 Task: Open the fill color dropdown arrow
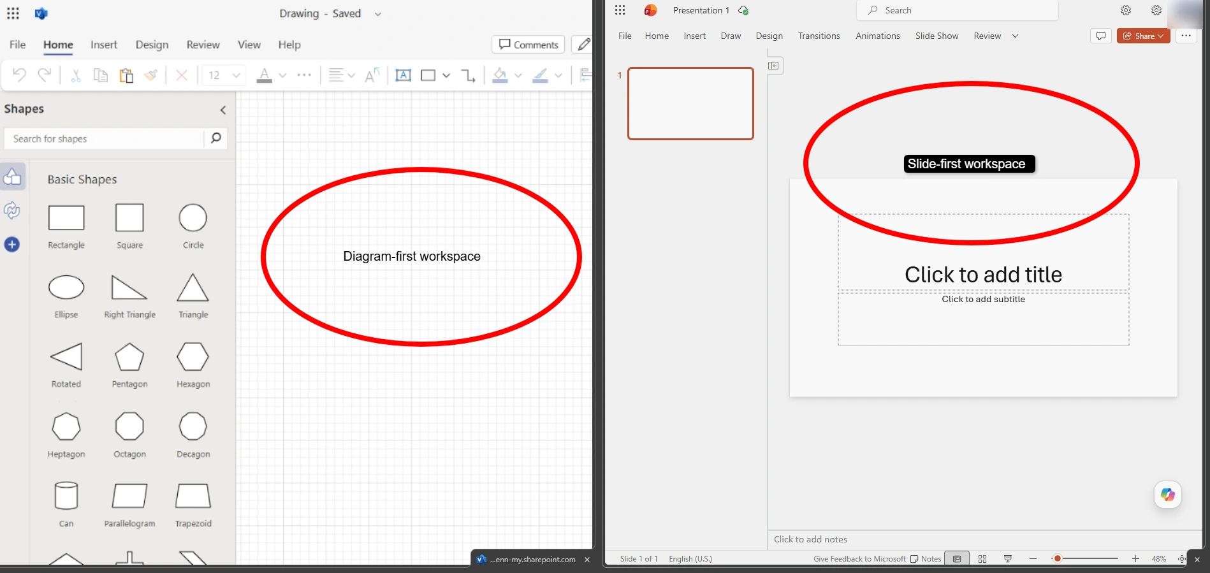(518, 76)
